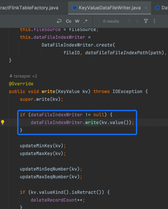Click the yellow lightbulb intention icon
168x209 pixels.
pyautogui.click(x=3, y=122)
